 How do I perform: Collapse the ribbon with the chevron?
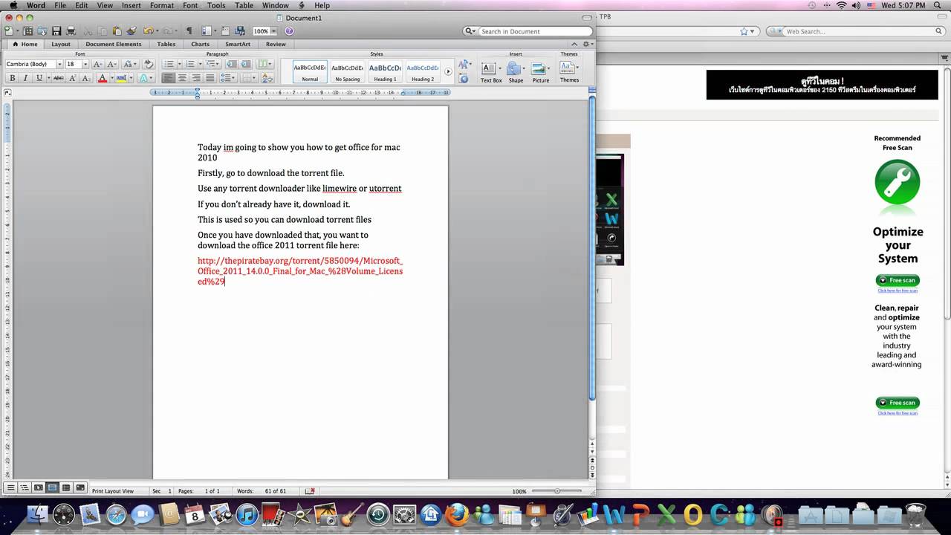(574, 44)
